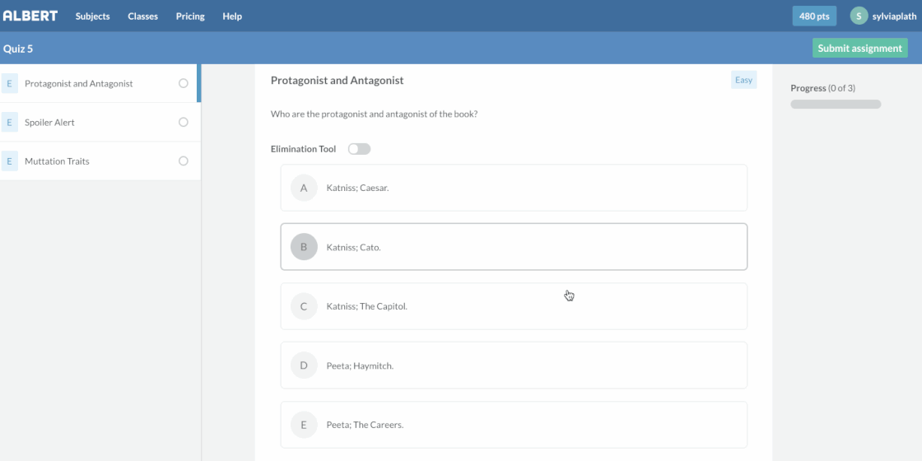Click the ALBERT logo

click(x=30, y=16)
